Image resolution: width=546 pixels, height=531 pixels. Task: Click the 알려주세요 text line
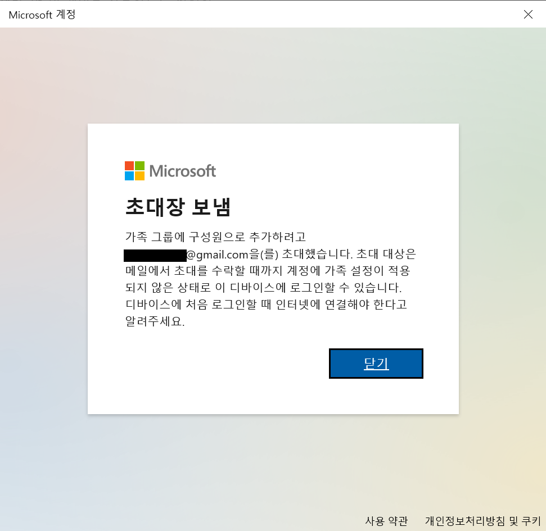coord(155,321)
